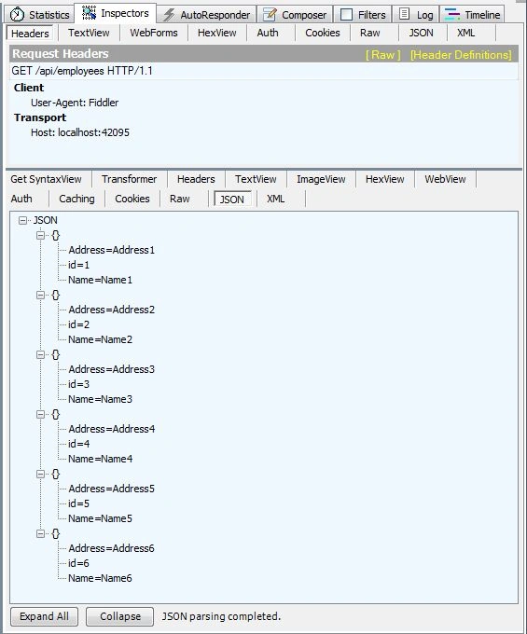Open the request XML tab

coord(466,33)
